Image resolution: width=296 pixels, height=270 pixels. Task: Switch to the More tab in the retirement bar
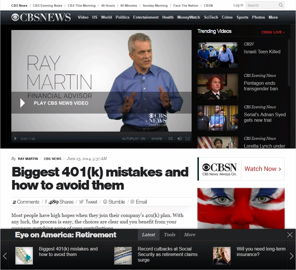[190, 235]
